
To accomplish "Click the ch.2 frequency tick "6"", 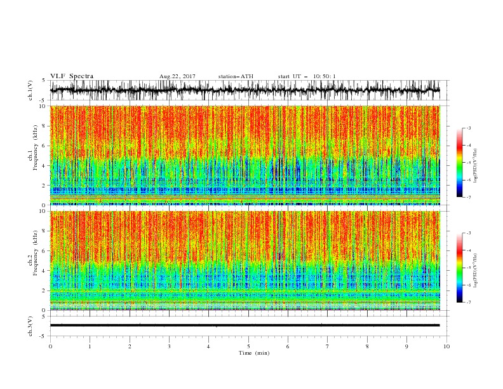I will pos(45,251).
